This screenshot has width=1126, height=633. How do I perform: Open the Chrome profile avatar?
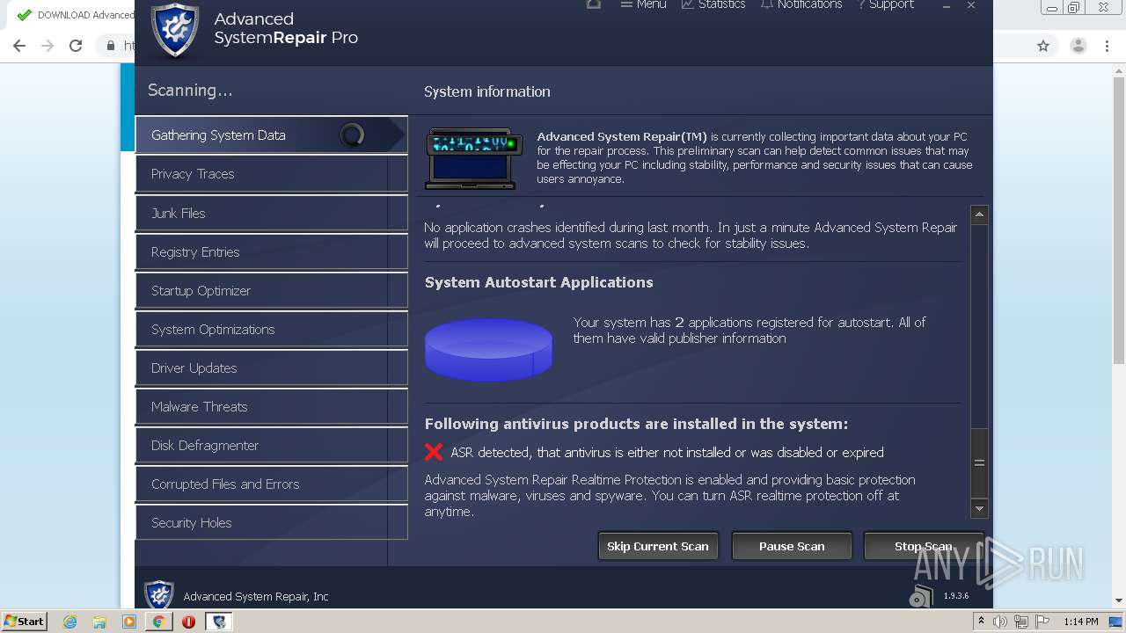click(1078, 46)
